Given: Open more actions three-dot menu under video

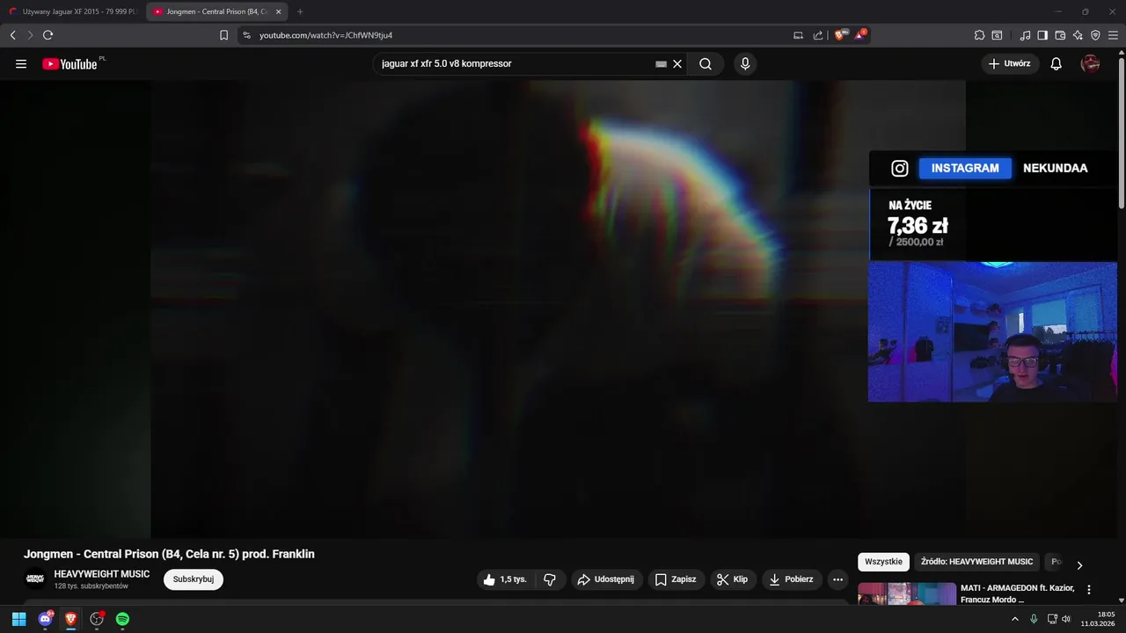Looking at the screenshot, I should tap(837, 579).
